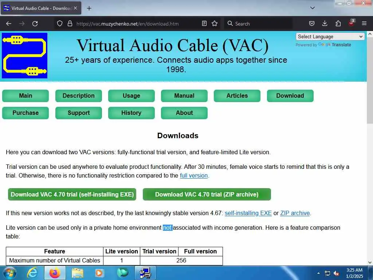
Task: Open media player taskbar icon
Action: pyautogui.click(x=99, y=273)
